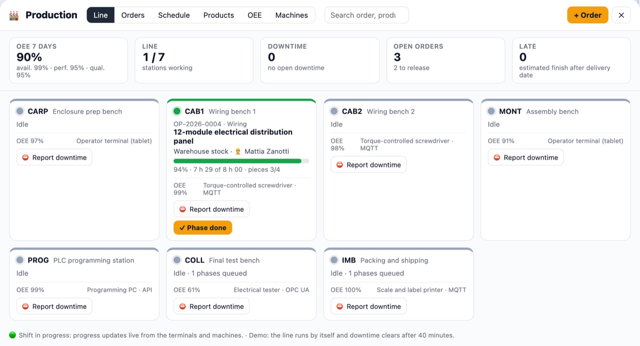
Task: Open the LATE orders summary card
Action: tap(571, 60)
